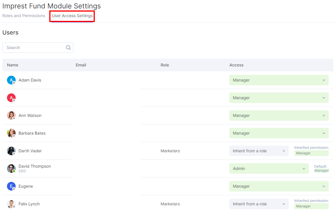Click the David Thompson user name
The image size is (336, 210).
point(34,166)
